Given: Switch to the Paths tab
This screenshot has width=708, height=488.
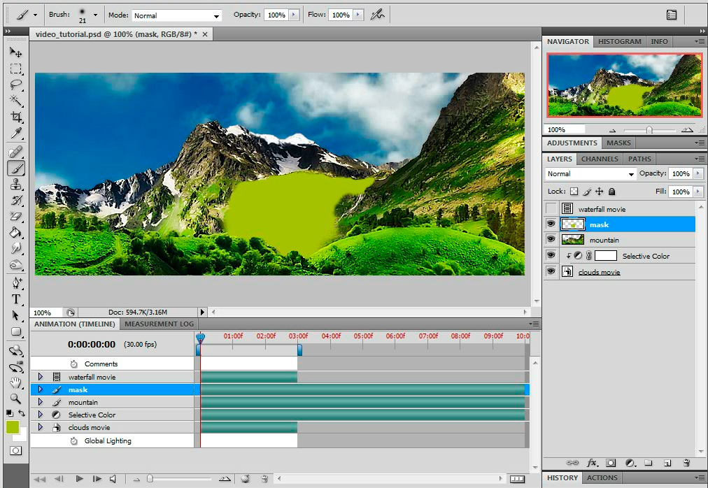Looking at the screenshot, I should [x=639, y=159].
